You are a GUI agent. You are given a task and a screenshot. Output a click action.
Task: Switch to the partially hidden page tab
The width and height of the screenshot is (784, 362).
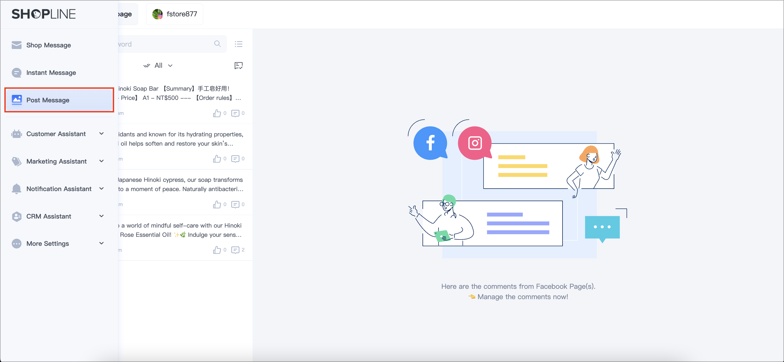click(128, 14)
